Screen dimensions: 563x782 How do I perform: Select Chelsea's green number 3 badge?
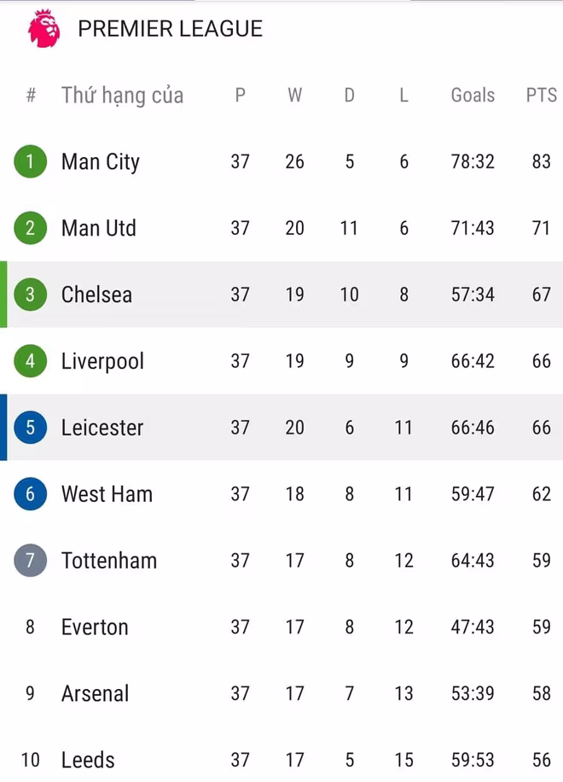point(30,295)
